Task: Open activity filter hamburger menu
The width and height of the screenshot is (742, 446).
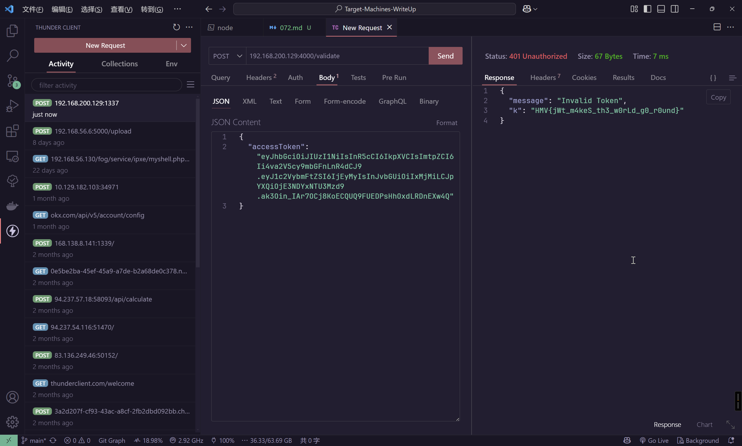Action: coord(190,85)
